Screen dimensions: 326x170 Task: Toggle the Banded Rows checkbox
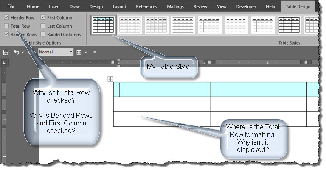(6, 34)
